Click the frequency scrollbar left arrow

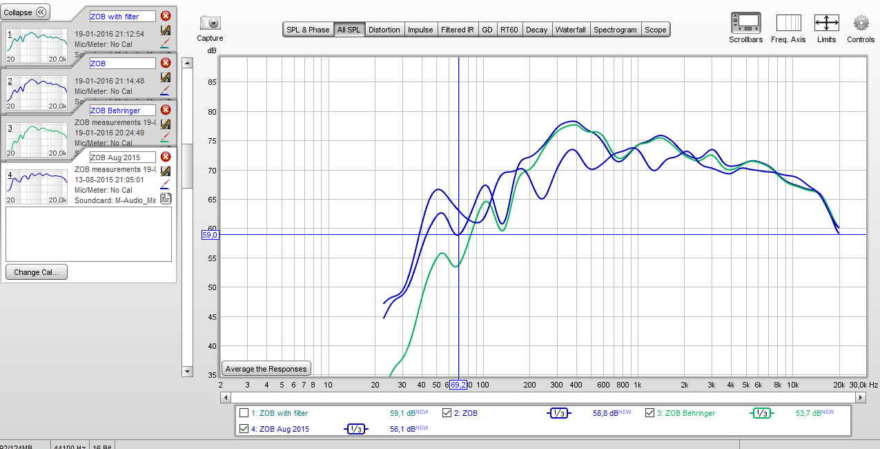(x=225, y=398)
